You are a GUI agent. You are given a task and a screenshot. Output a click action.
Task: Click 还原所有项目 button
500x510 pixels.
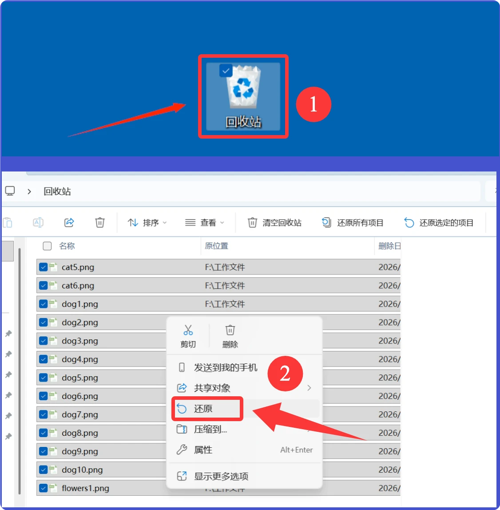point(353,223)
